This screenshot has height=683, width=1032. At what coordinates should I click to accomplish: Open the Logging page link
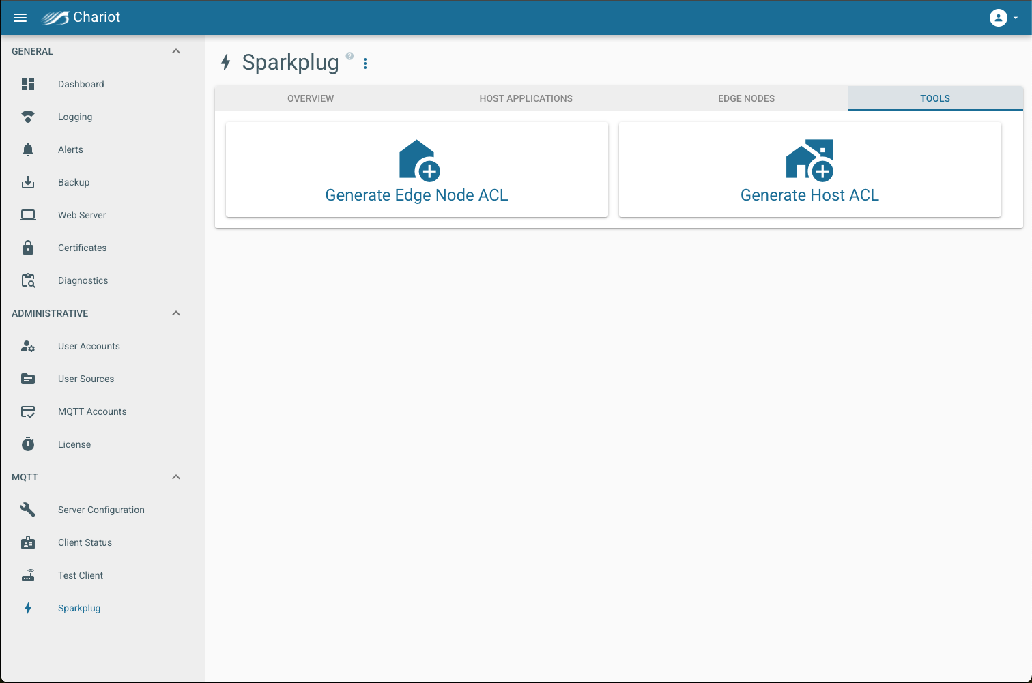[x=75, y=117]
